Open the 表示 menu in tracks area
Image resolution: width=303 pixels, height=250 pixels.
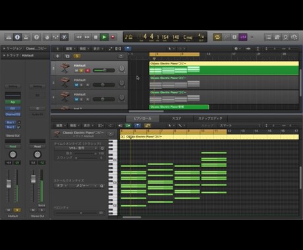97,49
